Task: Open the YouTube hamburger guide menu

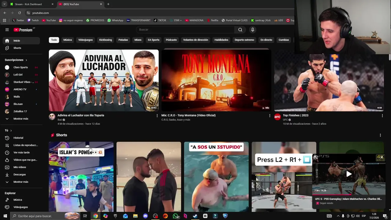Action: coord(7,30)
